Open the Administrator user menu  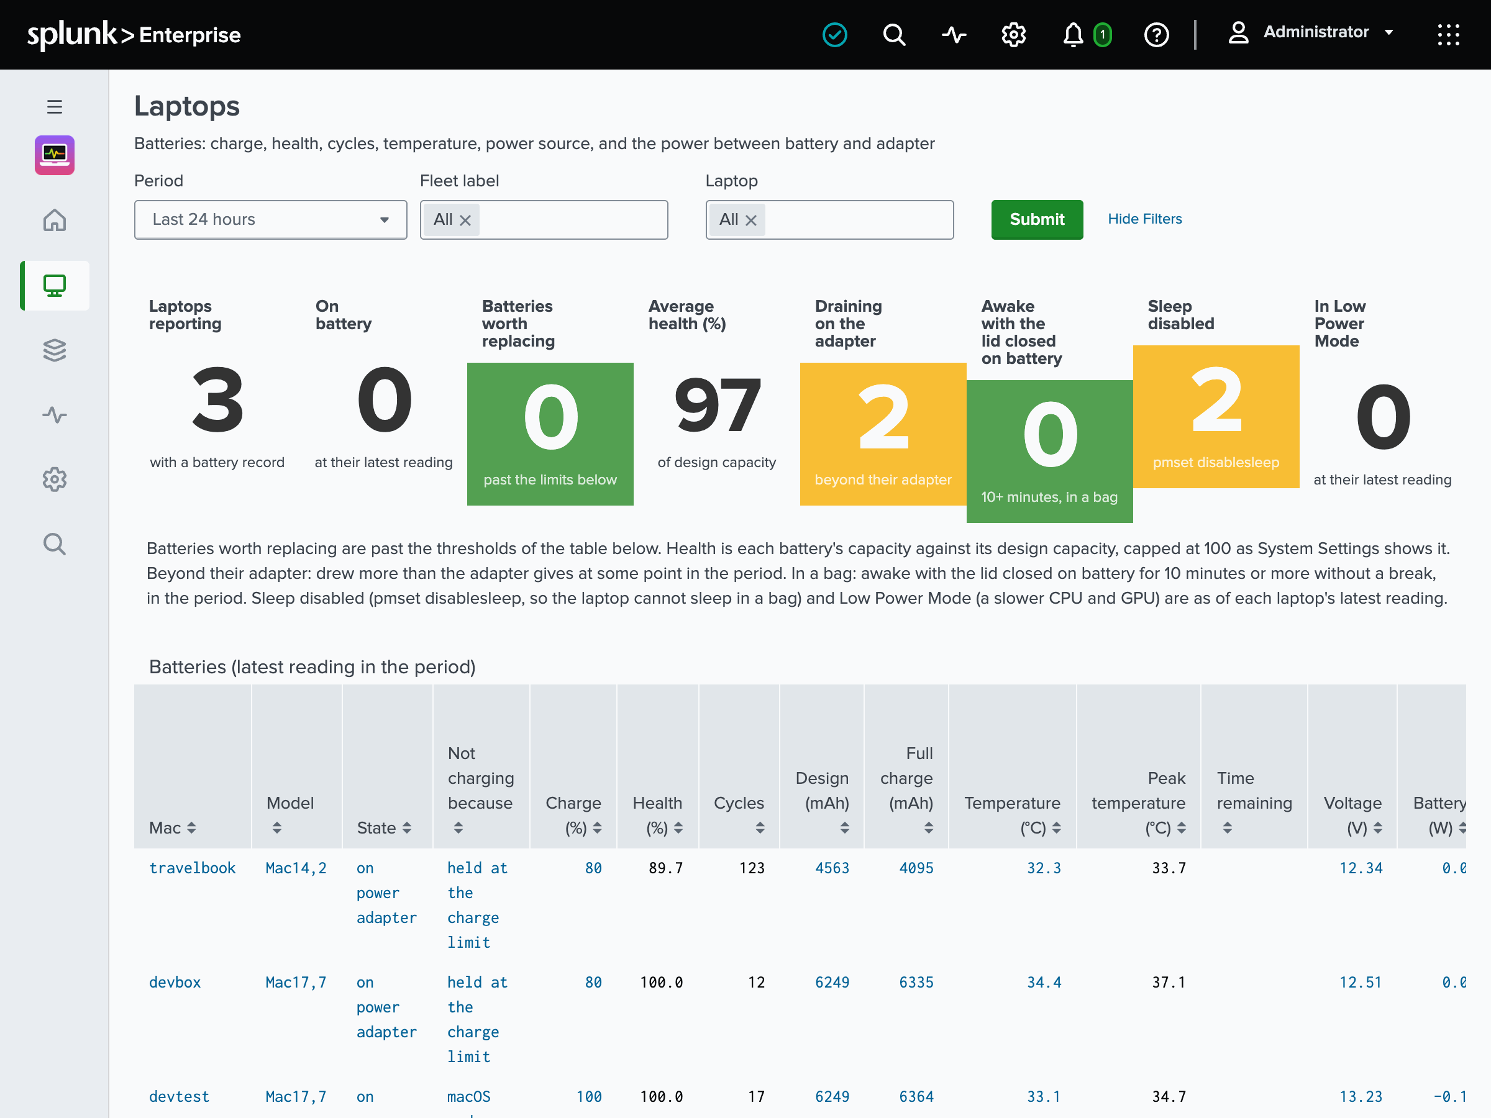(1310, 32)
